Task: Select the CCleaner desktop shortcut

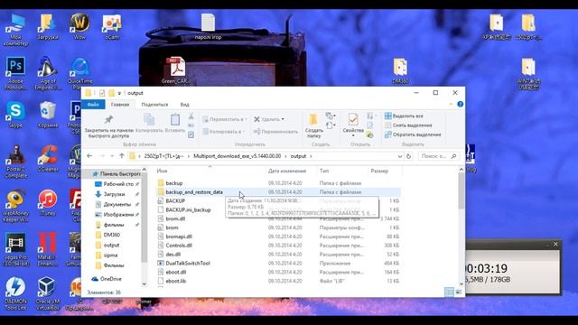Action: [48, 159]
